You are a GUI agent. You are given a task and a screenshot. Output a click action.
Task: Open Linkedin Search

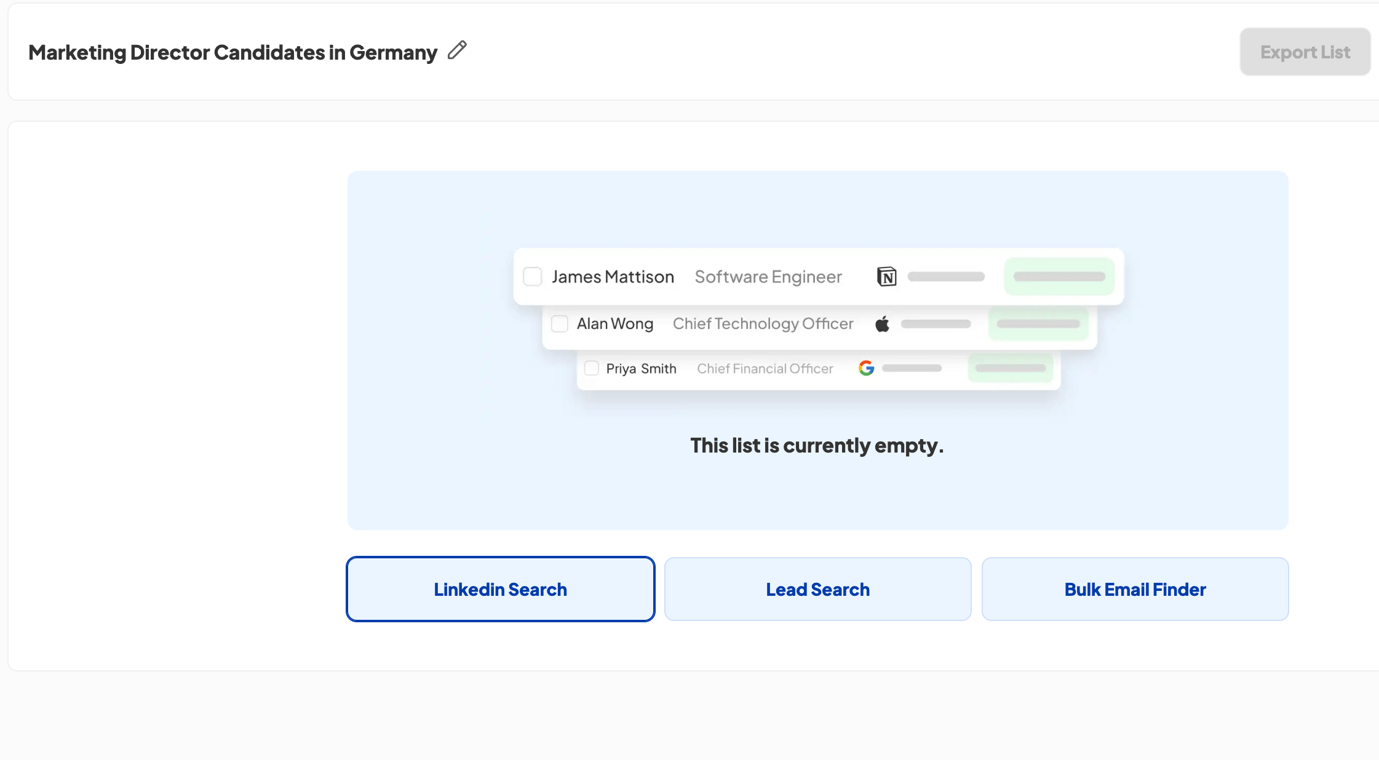click(500, 588)
